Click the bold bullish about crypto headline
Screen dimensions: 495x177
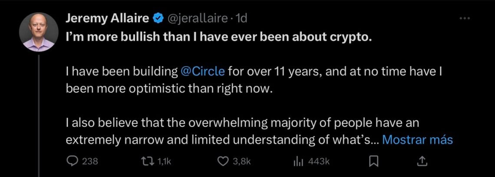pos(219,38)
